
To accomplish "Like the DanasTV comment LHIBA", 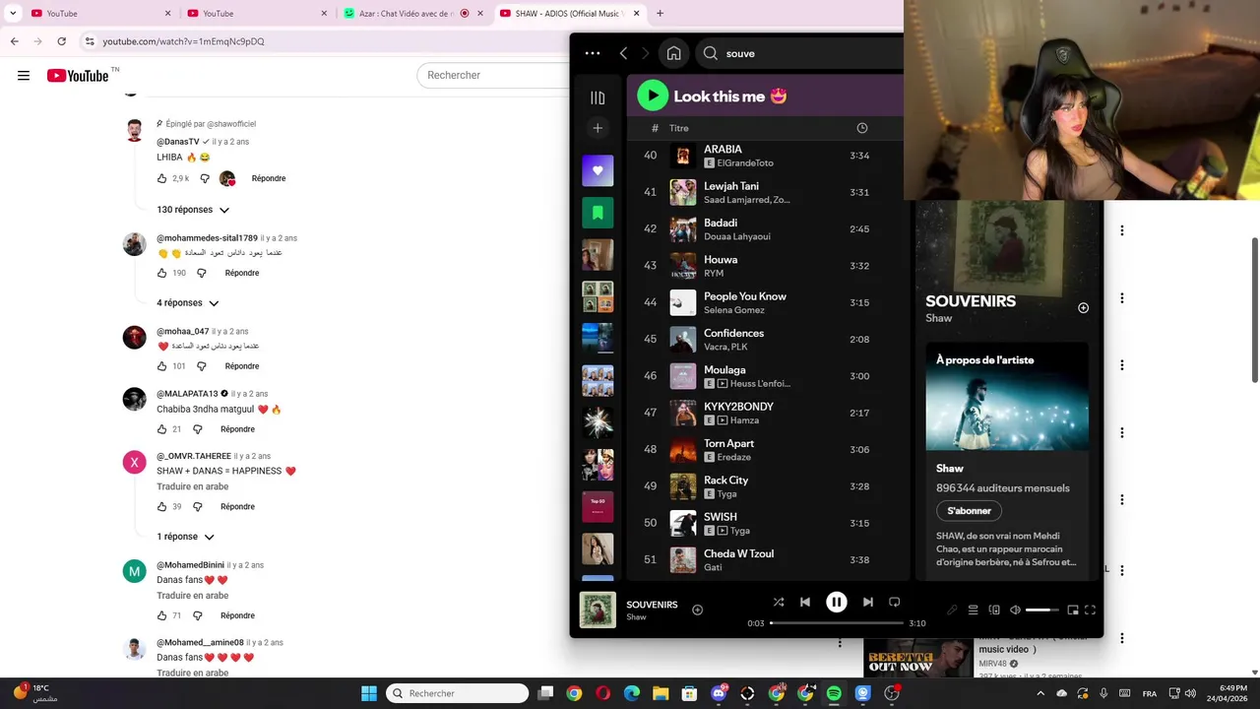I will point(162,178).
